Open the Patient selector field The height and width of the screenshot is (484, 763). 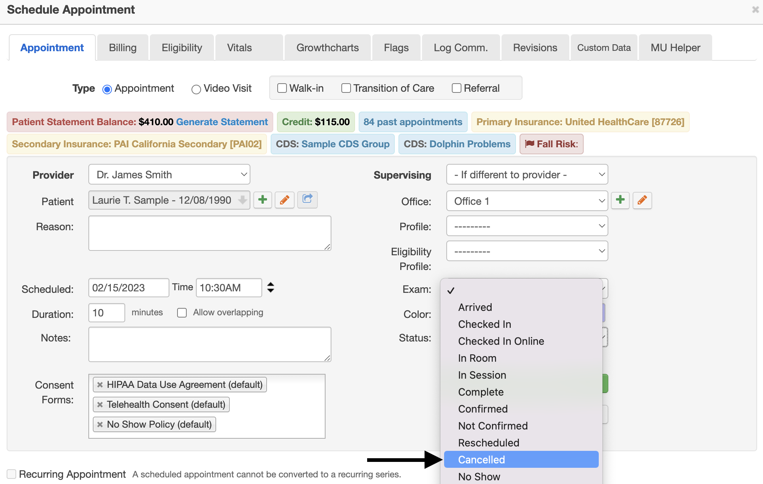[169, 200]
